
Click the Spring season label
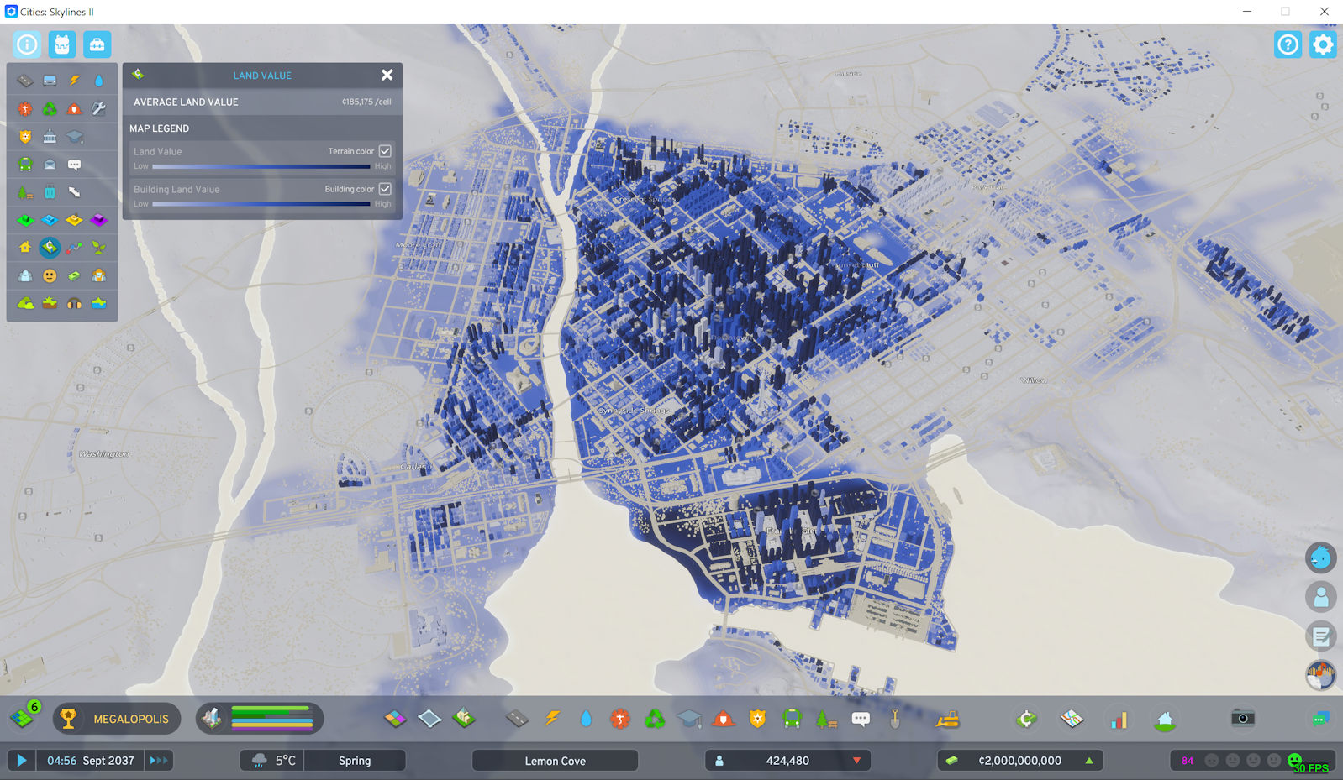pos(355,761)
